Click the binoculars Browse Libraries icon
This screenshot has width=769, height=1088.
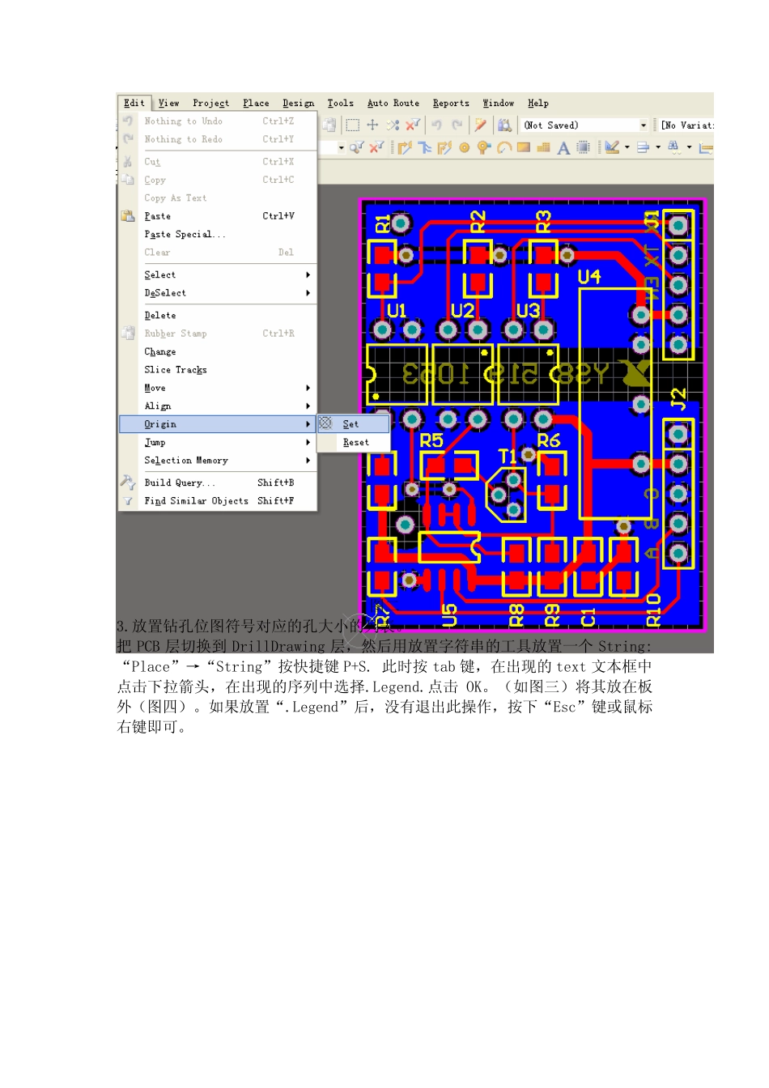point(504,125)
